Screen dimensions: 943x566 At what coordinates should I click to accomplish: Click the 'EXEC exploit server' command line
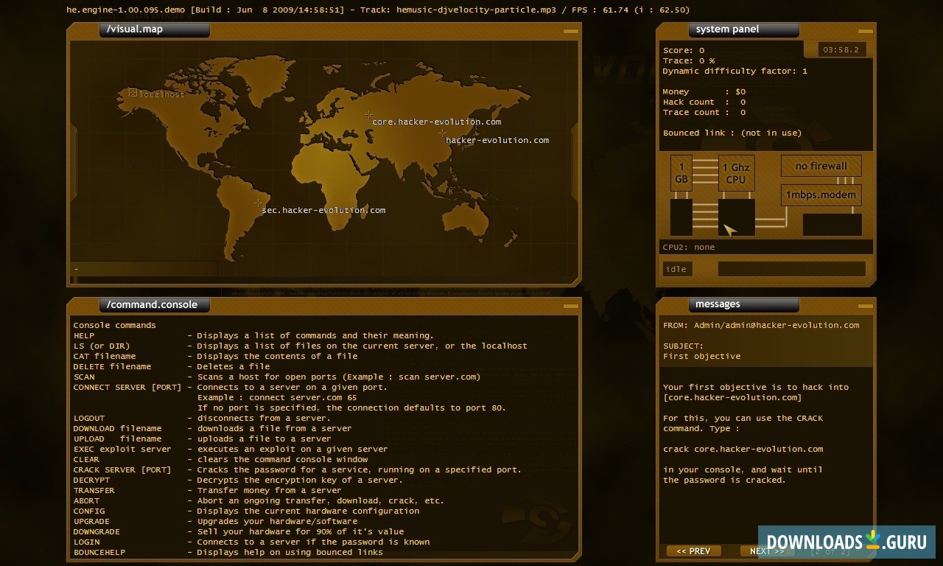point(231,449)
